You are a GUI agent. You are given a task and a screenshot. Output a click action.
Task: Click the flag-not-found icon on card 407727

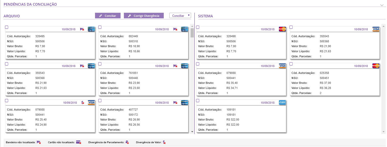175,103
